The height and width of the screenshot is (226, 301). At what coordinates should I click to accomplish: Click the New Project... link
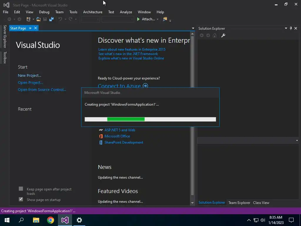[30, 76]
